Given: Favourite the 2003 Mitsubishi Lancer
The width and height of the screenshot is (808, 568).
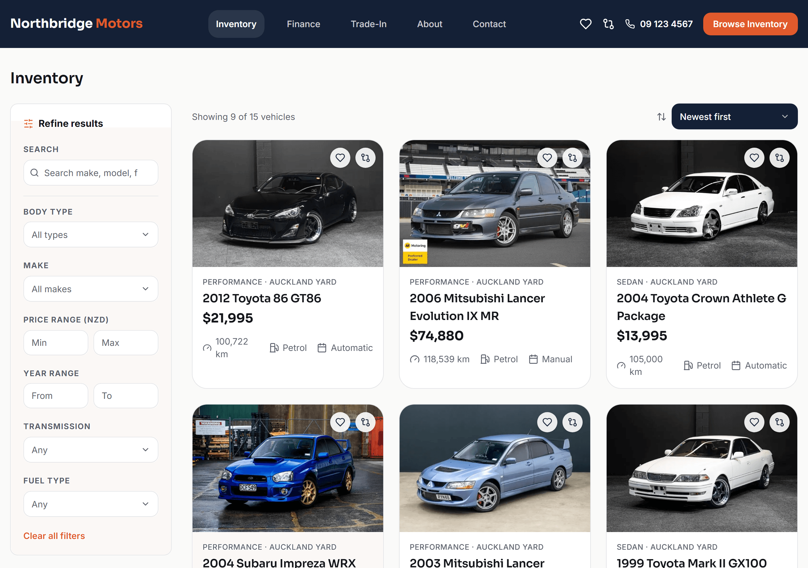Looking at the screenshot, I should pyautogui.click(x=547, y=422).
